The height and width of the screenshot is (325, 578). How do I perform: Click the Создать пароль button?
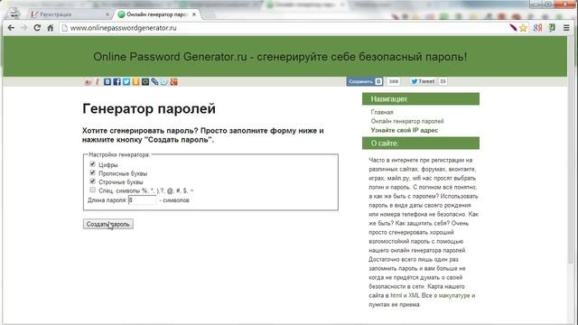pyautogui.click(x=108, y=224)
